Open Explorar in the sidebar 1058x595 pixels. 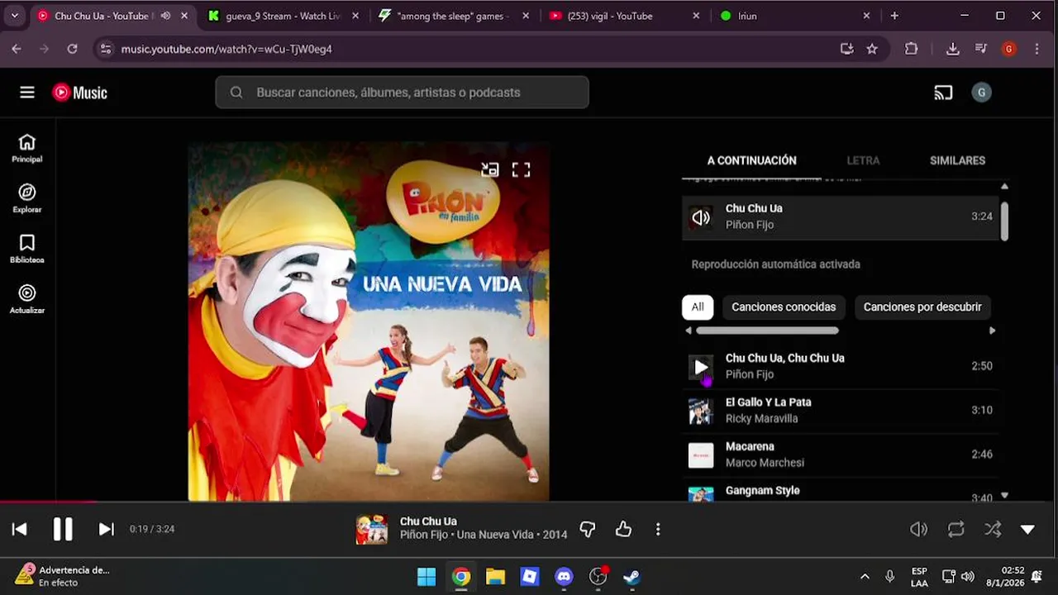27,198
